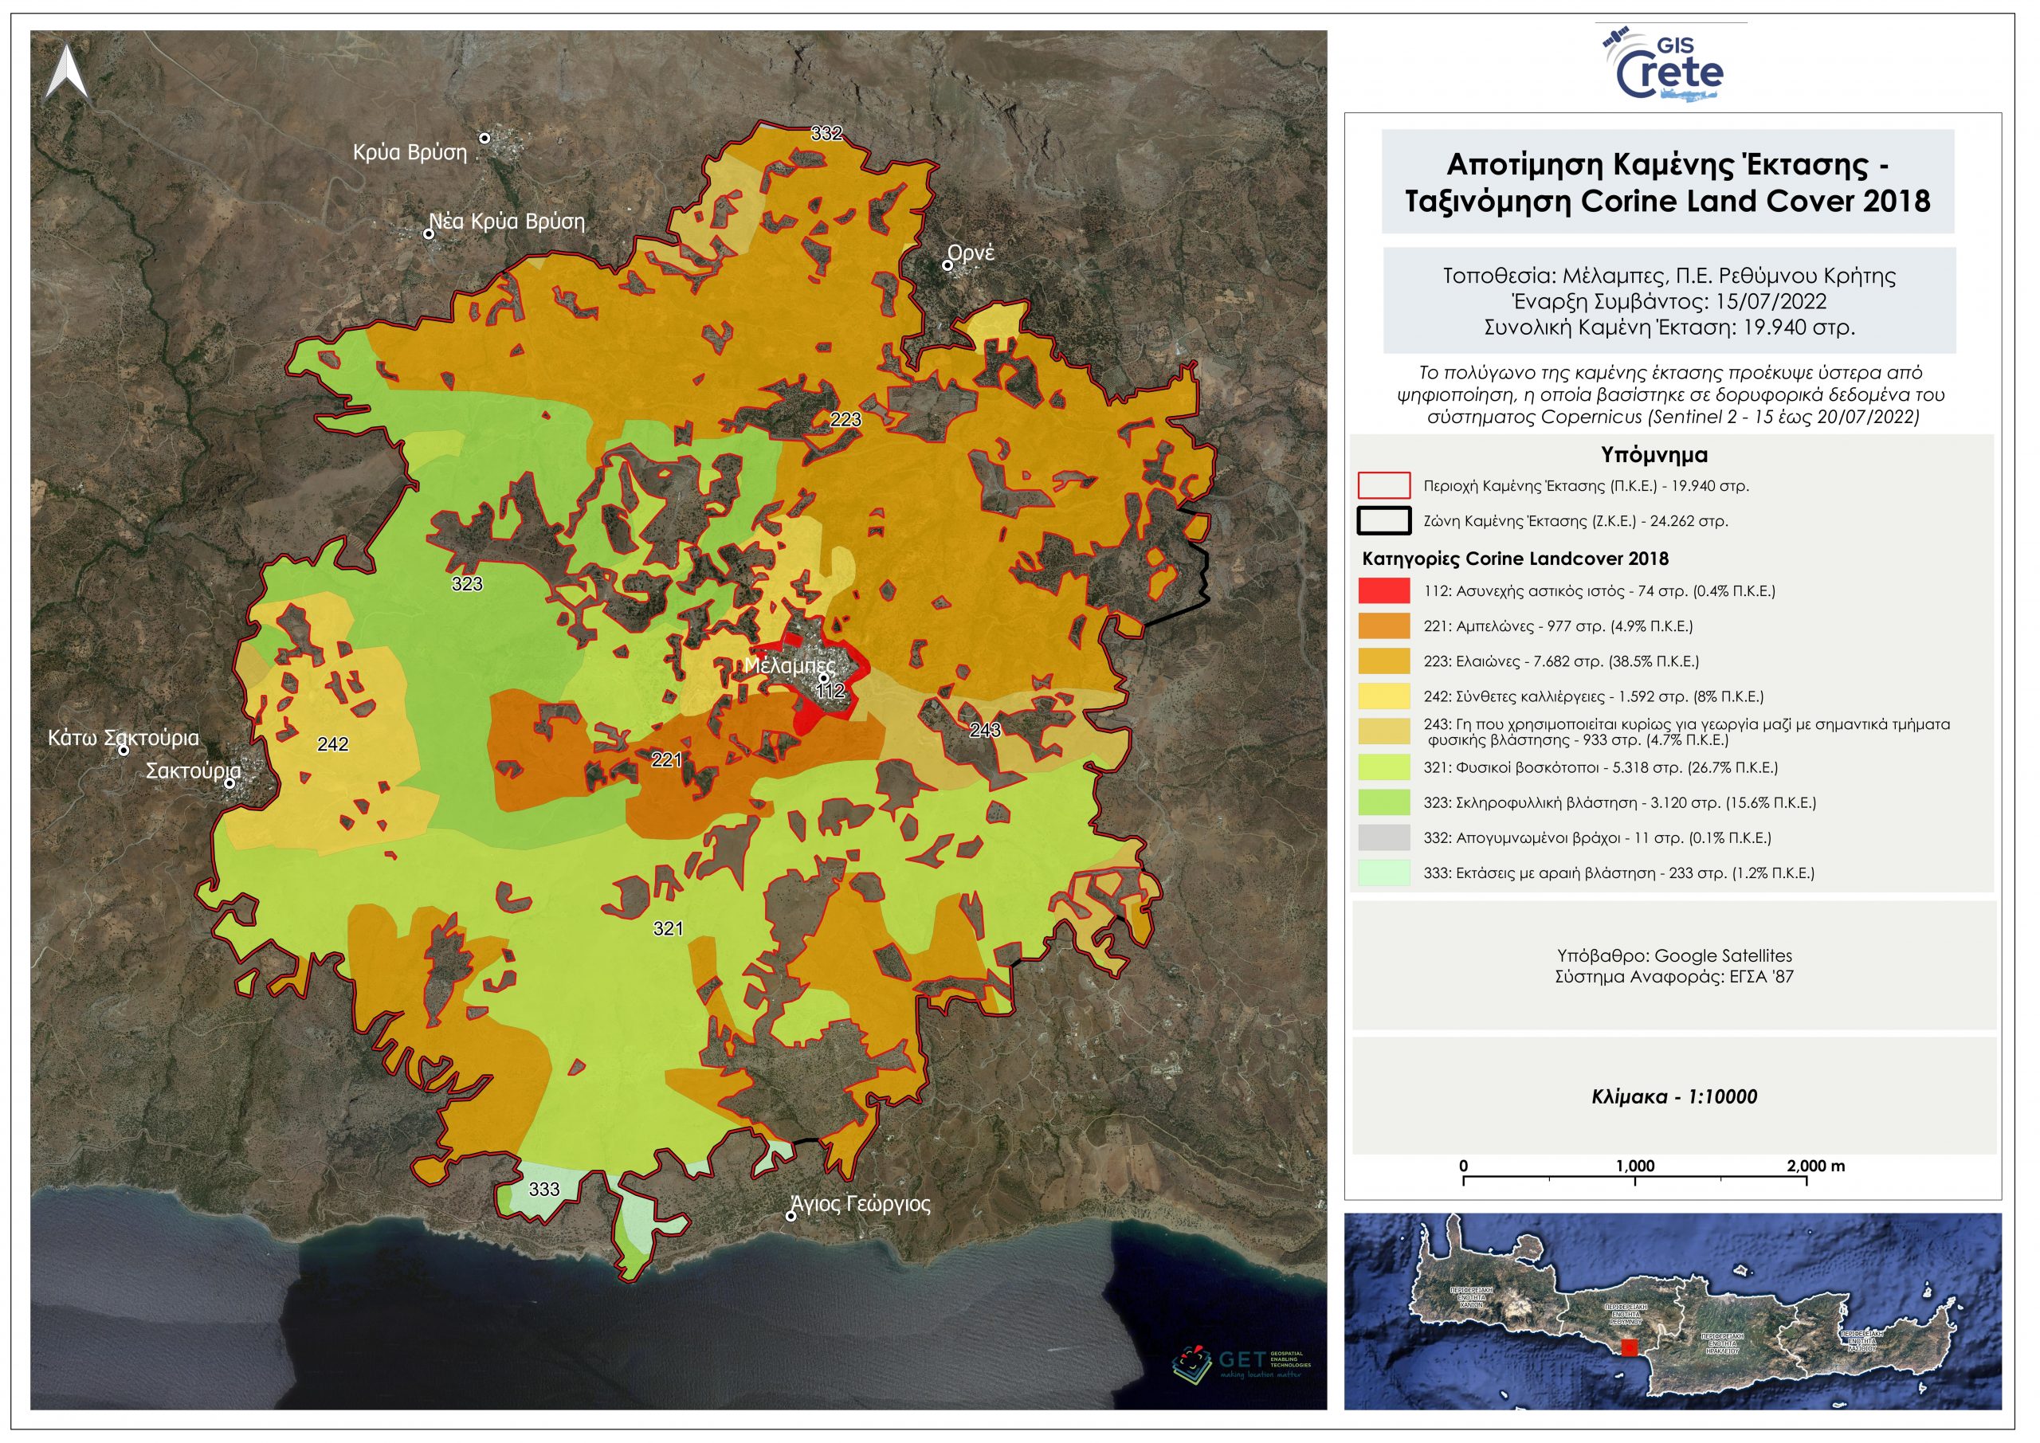Click the Crete overview inset map thumbnail
This screenshot has height=1443, width=2040.
click(x=1672, y=1311)
